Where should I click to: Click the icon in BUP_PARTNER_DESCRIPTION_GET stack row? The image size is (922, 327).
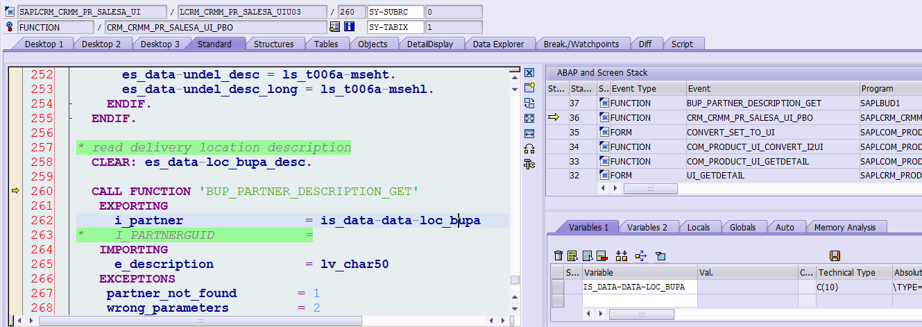click(604, 103)
